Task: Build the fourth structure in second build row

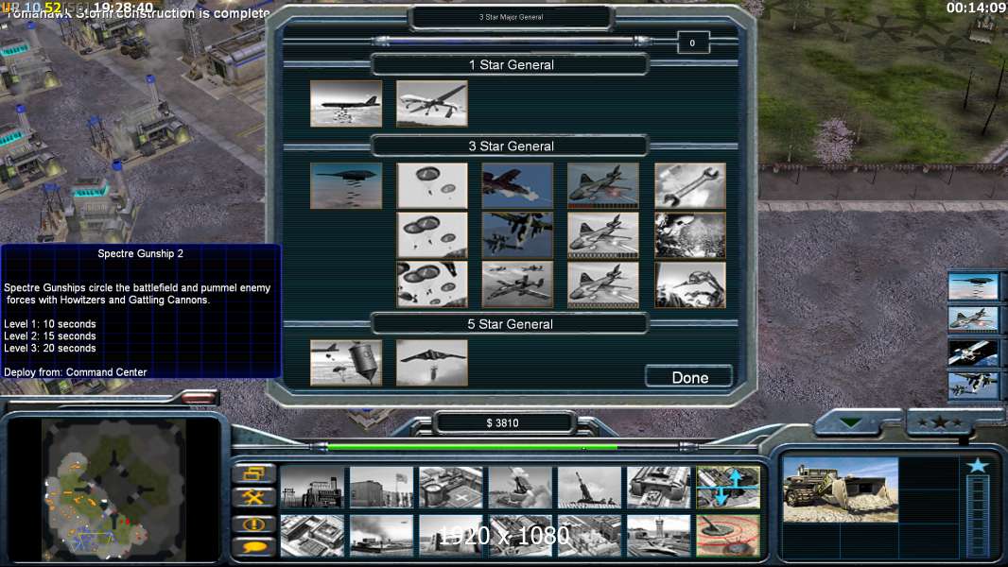Action: click(x=520, y=535)
